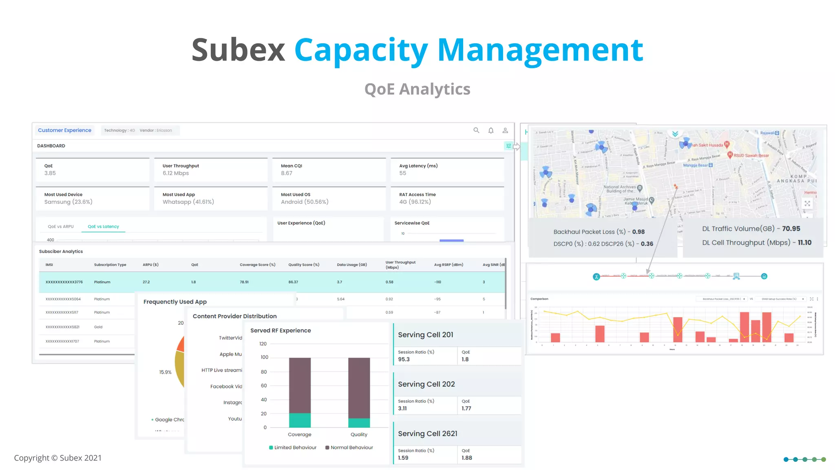Toggle the Google Chrome legend entry

pyautogui.click(x=168, y=419)
